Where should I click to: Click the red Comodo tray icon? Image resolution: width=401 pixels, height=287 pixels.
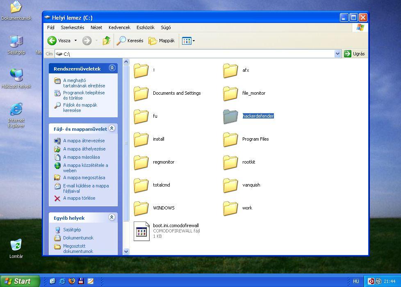371,281
